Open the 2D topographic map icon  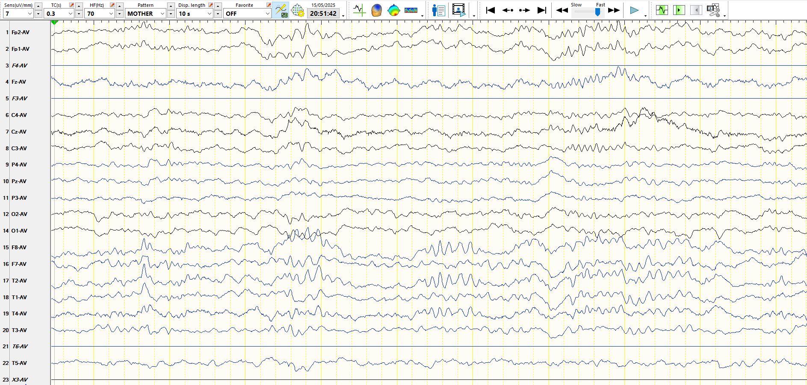[393, 10]
